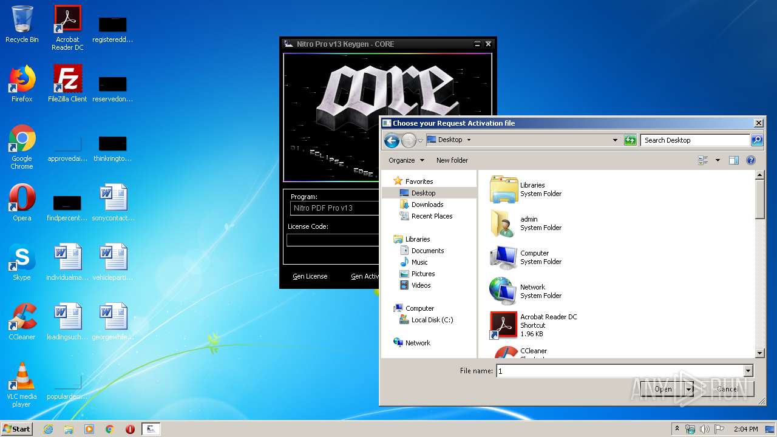This screenshot has width=777, height=437.
Task: Open the Open button split arrow
Action: coord(689,389)
